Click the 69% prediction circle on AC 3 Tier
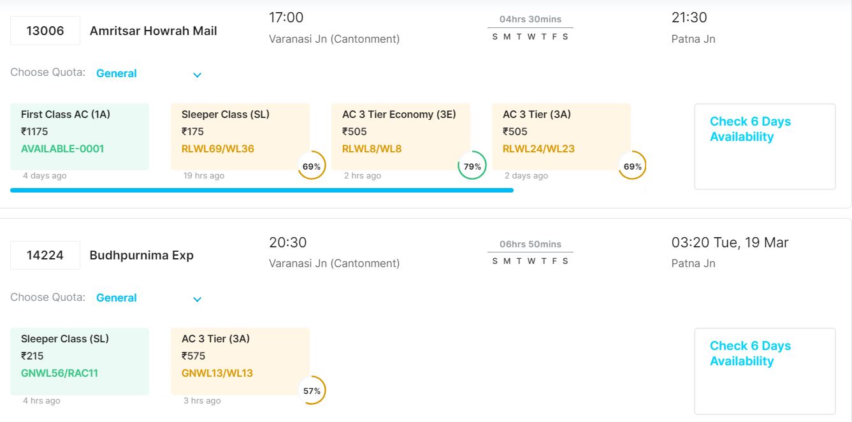The height and width of the screenshot is (422, 852). [x=632, y=166]
